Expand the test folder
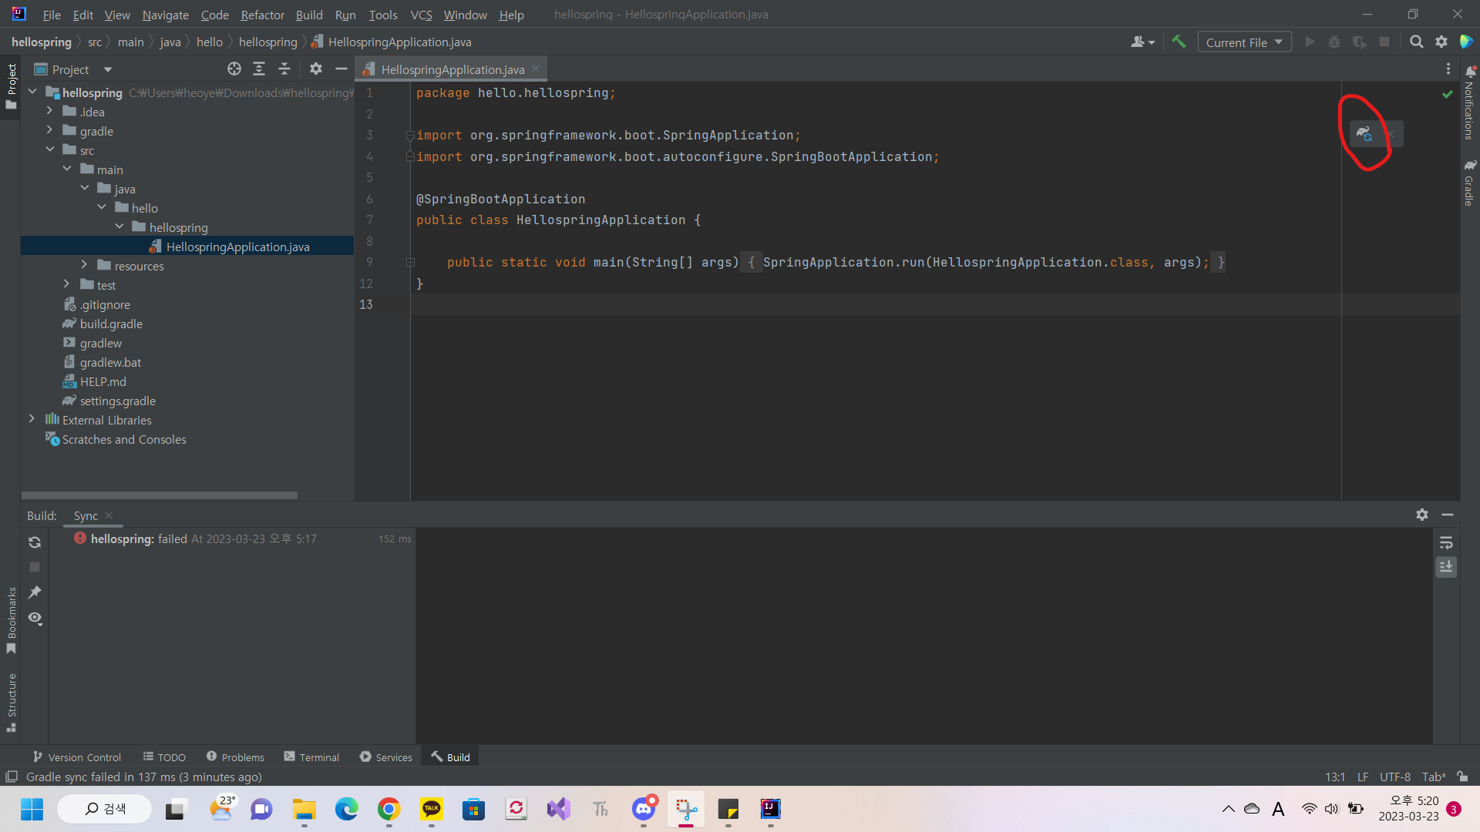The width and height of the screenshot is (1480, 832). coord(67,285)
